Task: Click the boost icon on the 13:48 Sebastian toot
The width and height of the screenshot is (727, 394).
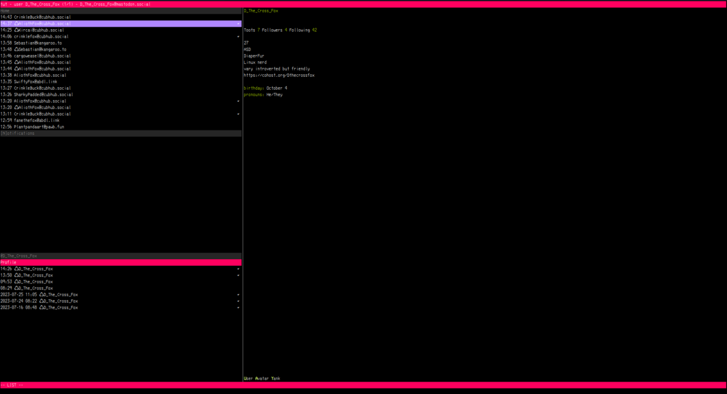Action: [16, 49]
